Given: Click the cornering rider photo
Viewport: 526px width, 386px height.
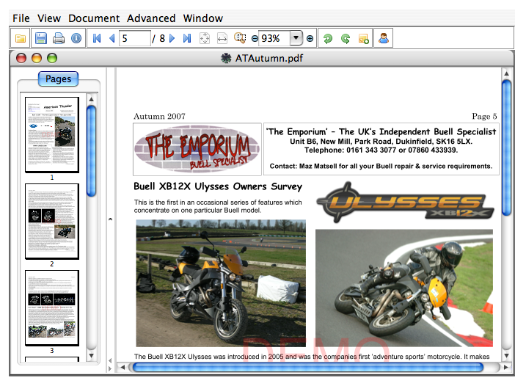Looking at the screenshot, I should 404,288.
